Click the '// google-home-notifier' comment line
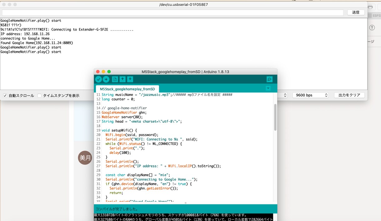 124,108
